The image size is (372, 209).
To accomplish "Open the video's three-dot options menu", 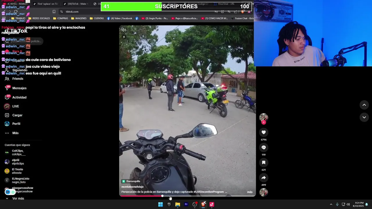I will click(250, 30).
